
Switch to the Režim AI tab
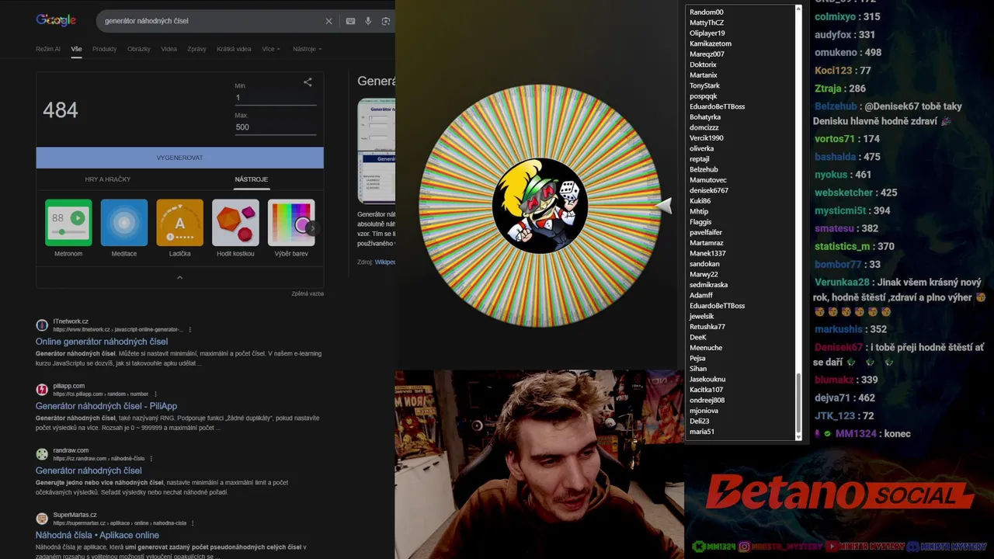coord(48,49)
